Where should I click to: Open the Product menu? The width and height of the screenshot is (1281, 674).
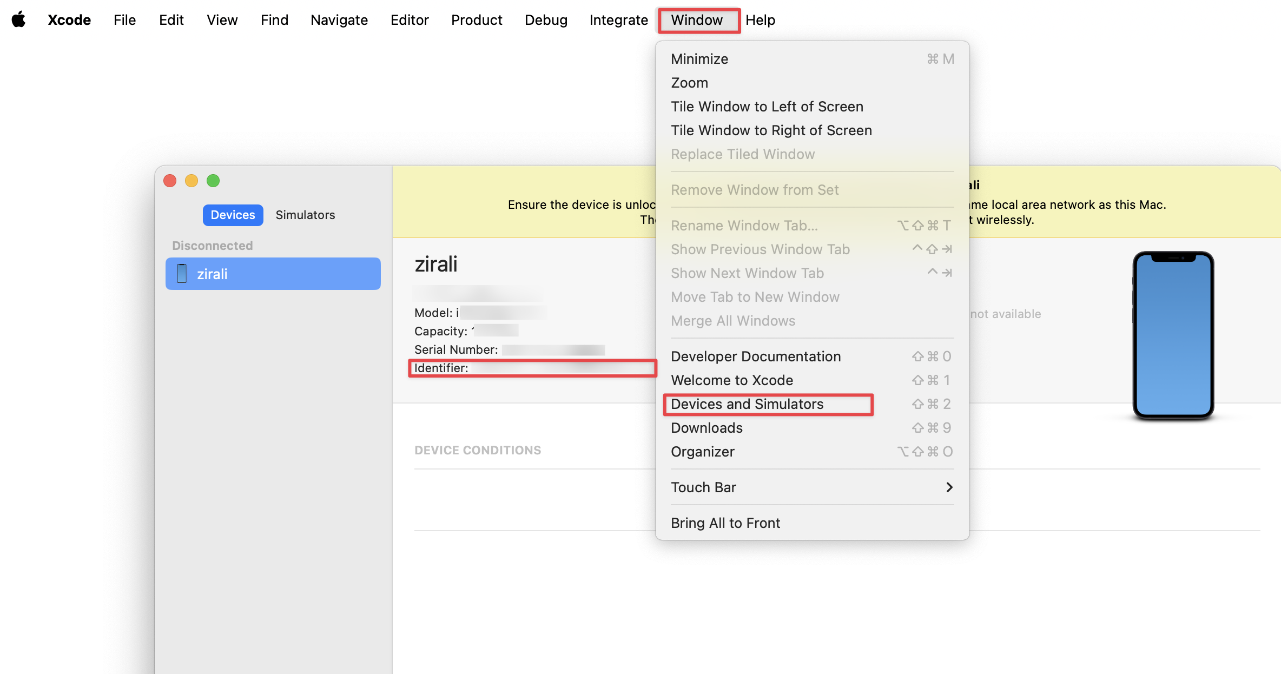(x=477, y=20)
